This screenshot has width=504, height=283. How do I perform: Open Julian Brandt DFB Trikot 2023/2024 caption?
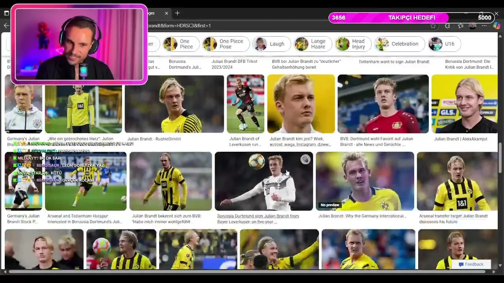[x=234, y=64]
